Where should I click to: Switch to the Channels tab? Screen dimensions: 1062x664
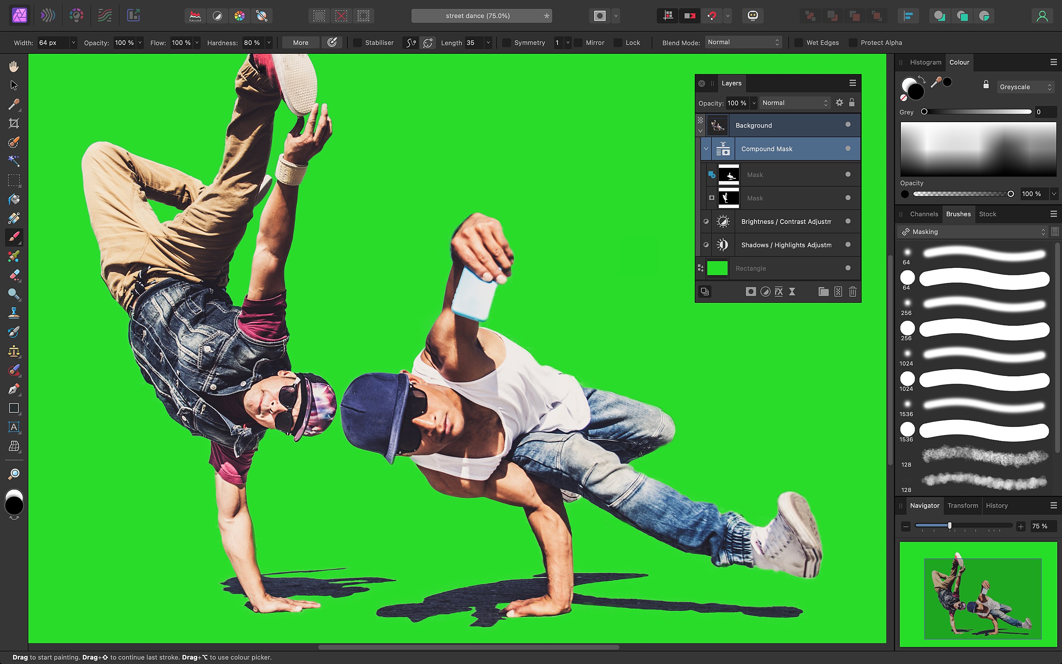[924, 214]
